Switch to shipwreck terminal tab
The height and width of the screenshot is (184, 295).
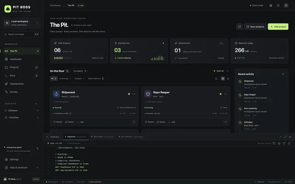pos(76,137)
